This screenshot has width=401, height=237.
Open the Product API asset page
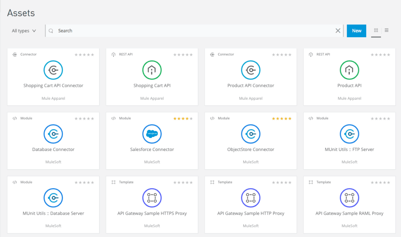(349, 85)
